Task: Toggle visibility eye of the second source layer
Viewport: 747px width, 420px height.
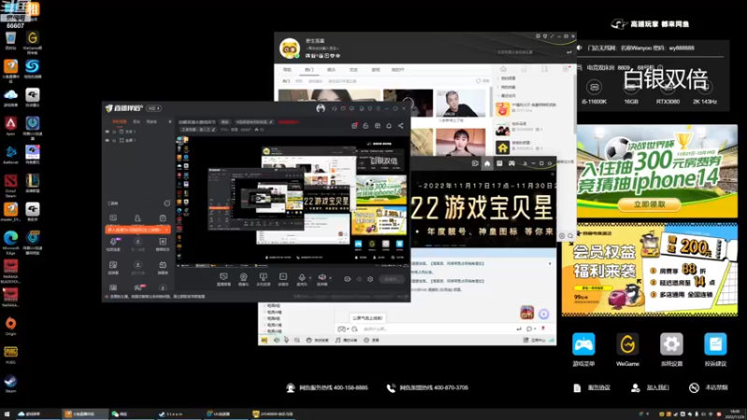Action: click(x=107, y=141)
